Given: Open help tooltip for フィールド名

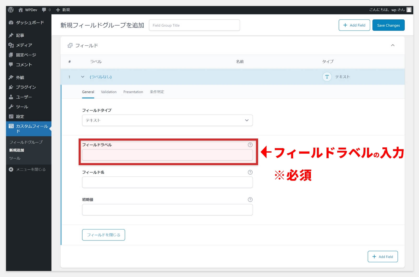Looking at the screenshot, I should coord(250,172).
